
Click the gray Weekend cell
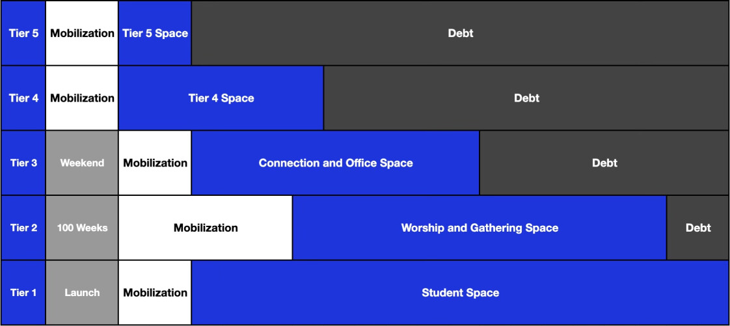pos(82,163)
